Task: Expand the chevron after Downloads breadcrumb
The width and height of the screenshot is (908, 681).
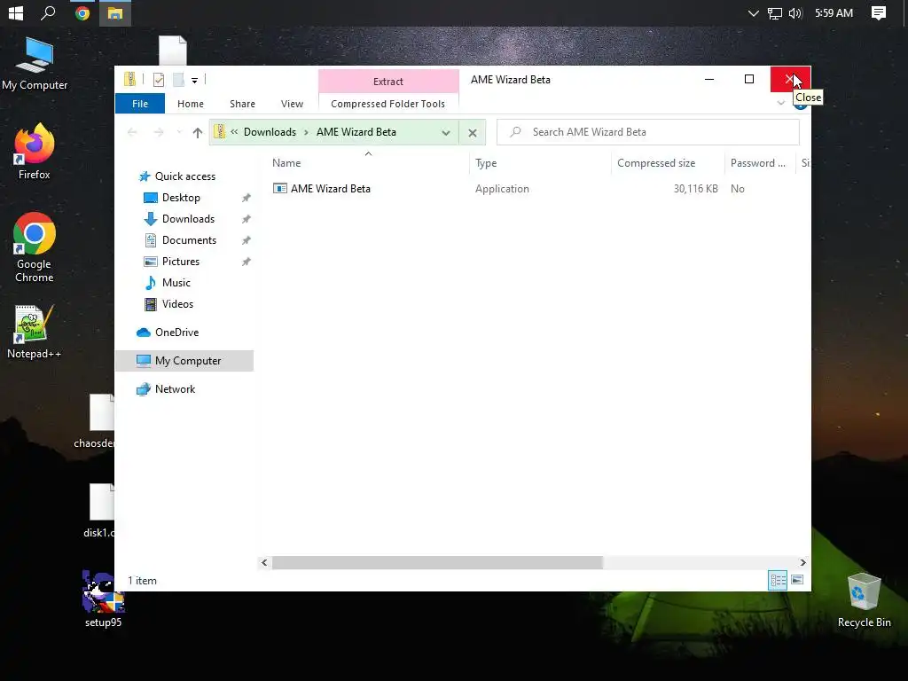Action: pos(306,132)
